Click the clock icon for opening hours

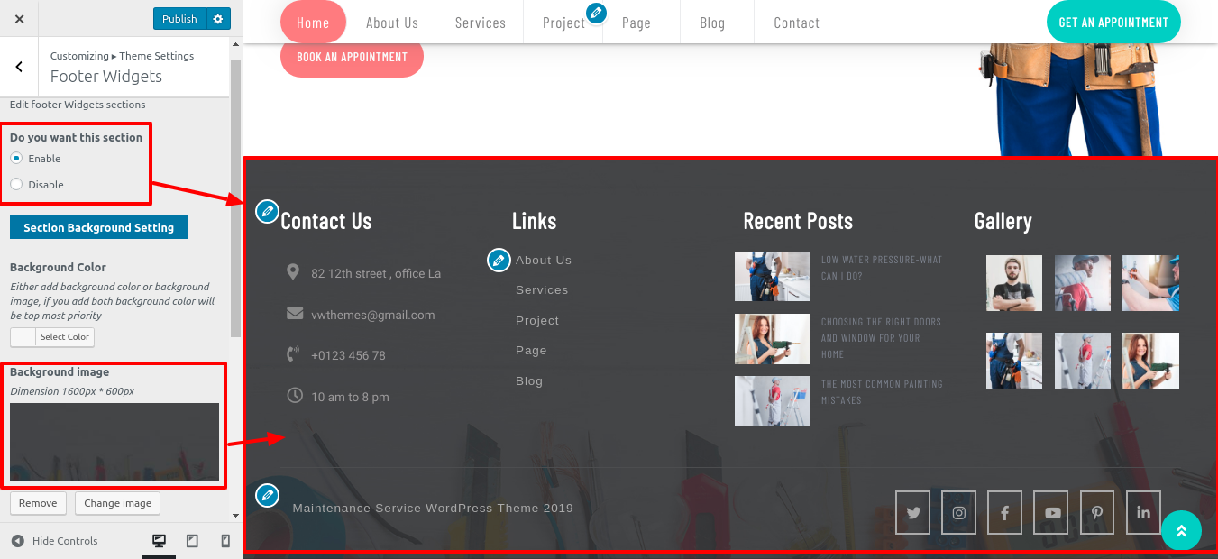click(294, 395)
